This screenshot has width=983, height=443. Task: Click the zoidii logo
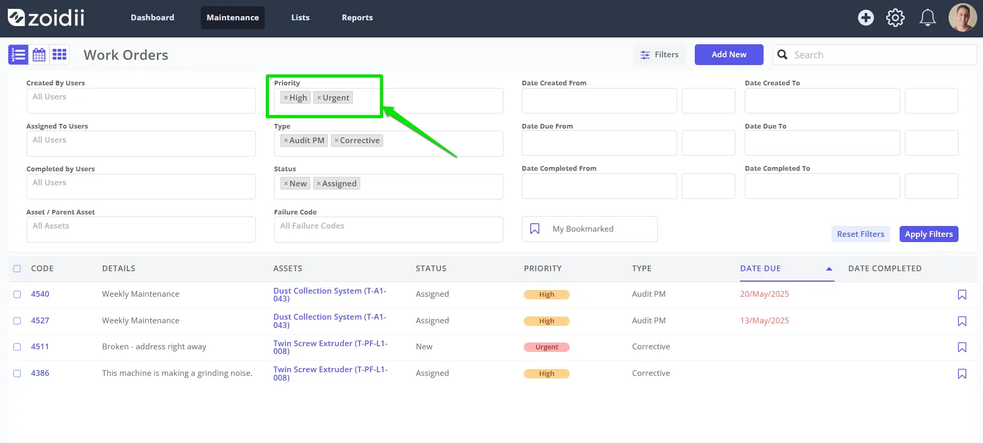(x=46, y=18)
